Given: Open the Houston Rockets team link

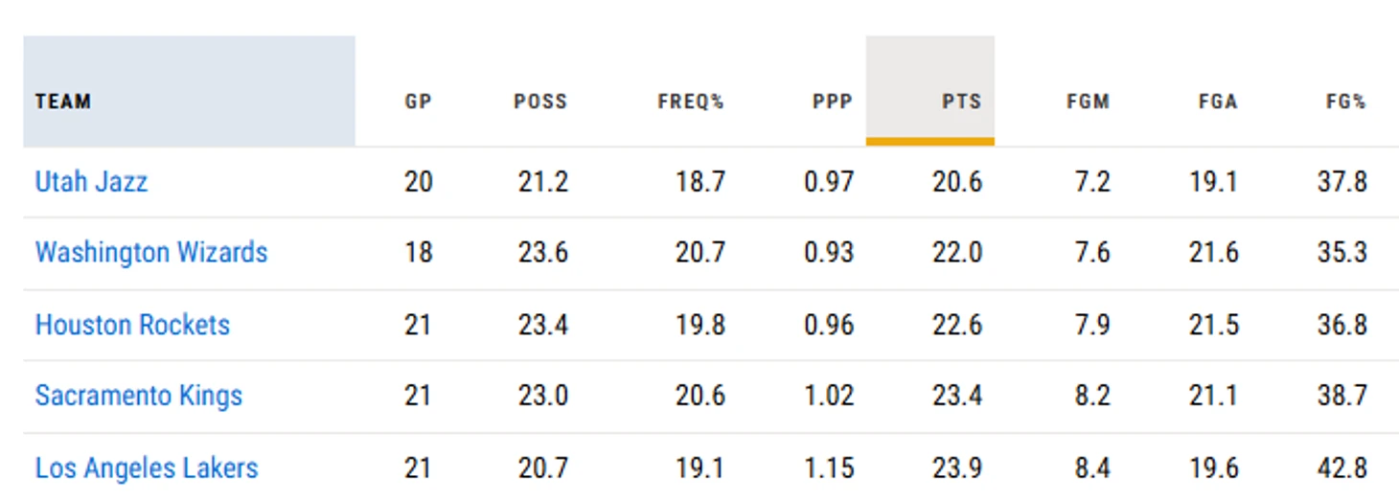Looking at the screenshot, I should tap(132, 325).
